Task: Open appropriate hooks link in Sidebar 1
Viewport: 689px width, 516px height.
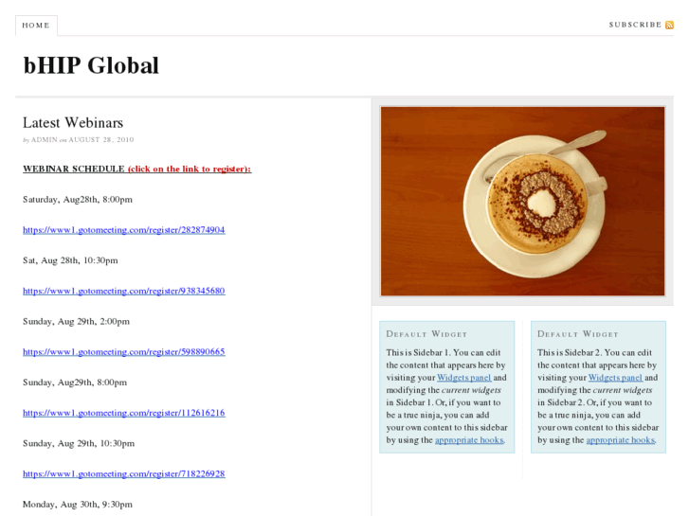Action: (x=469, y=440)
